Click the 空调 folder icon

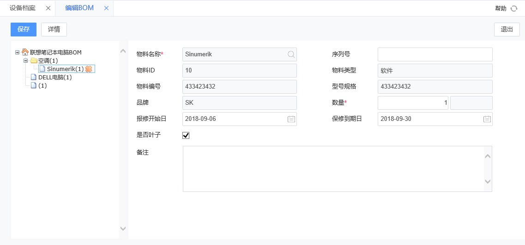34,60
